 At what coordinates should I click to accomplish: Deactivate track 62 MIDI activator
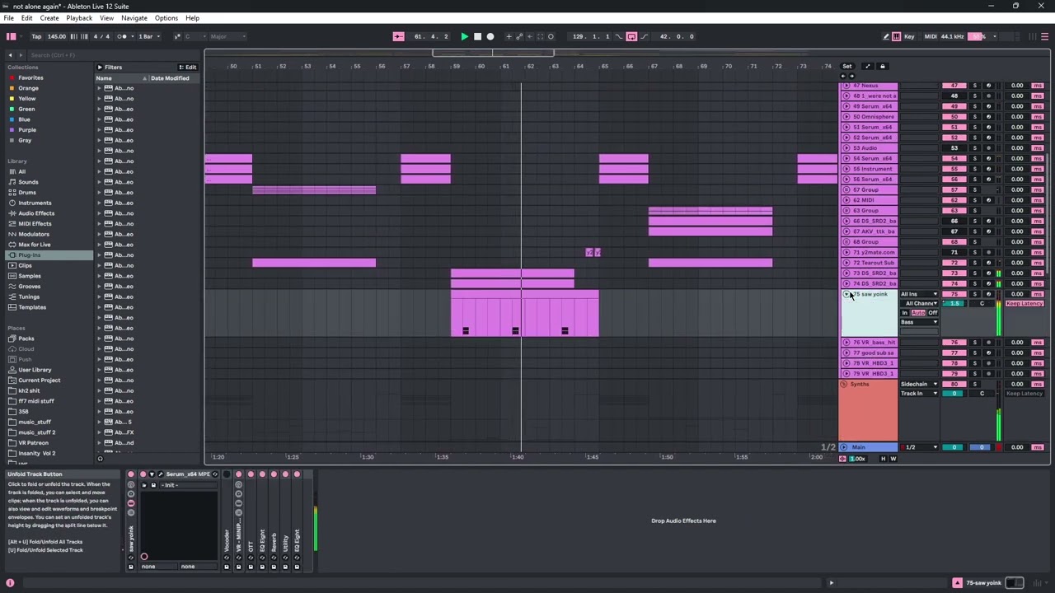click(954, 200)
